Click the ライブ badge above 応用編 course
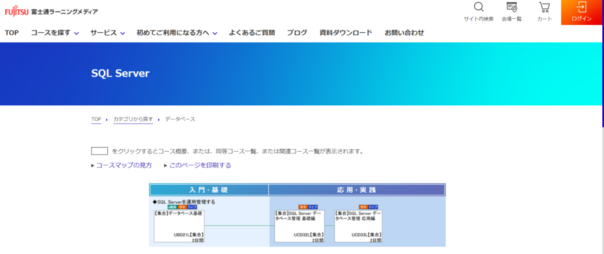Screen dimensions: 604x254 373,207
